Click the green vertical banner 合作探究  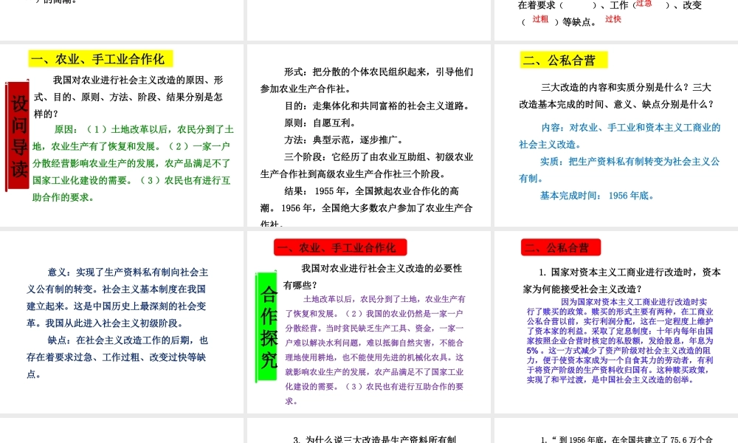[267, 327]
